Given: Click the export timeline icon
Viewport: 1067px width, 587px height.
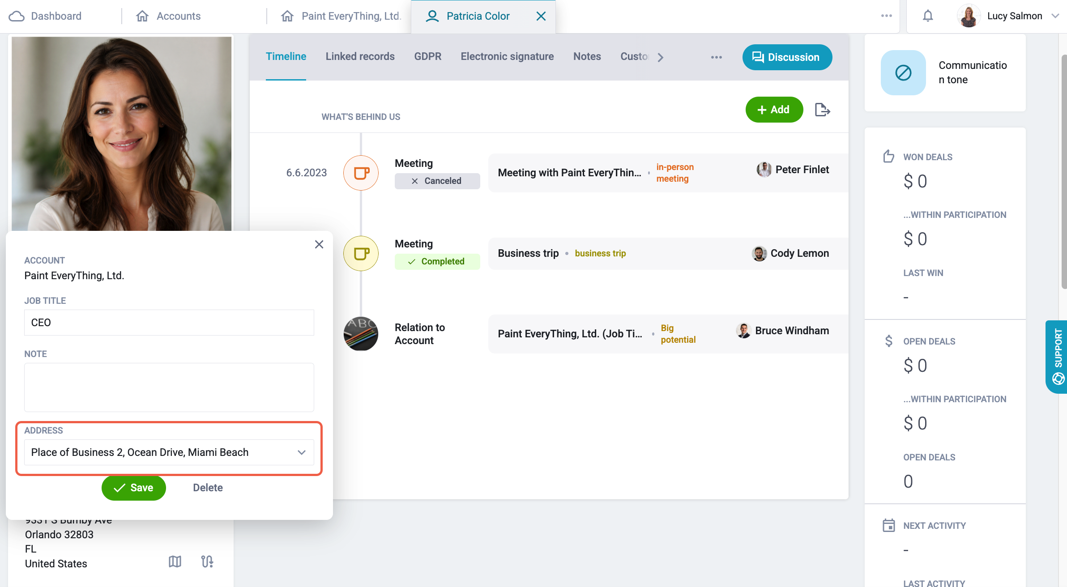Looking at the screenshot, I should [x=822, y=110].
